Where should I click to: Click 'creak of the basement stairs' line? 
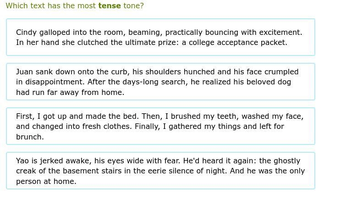point(121,171)
